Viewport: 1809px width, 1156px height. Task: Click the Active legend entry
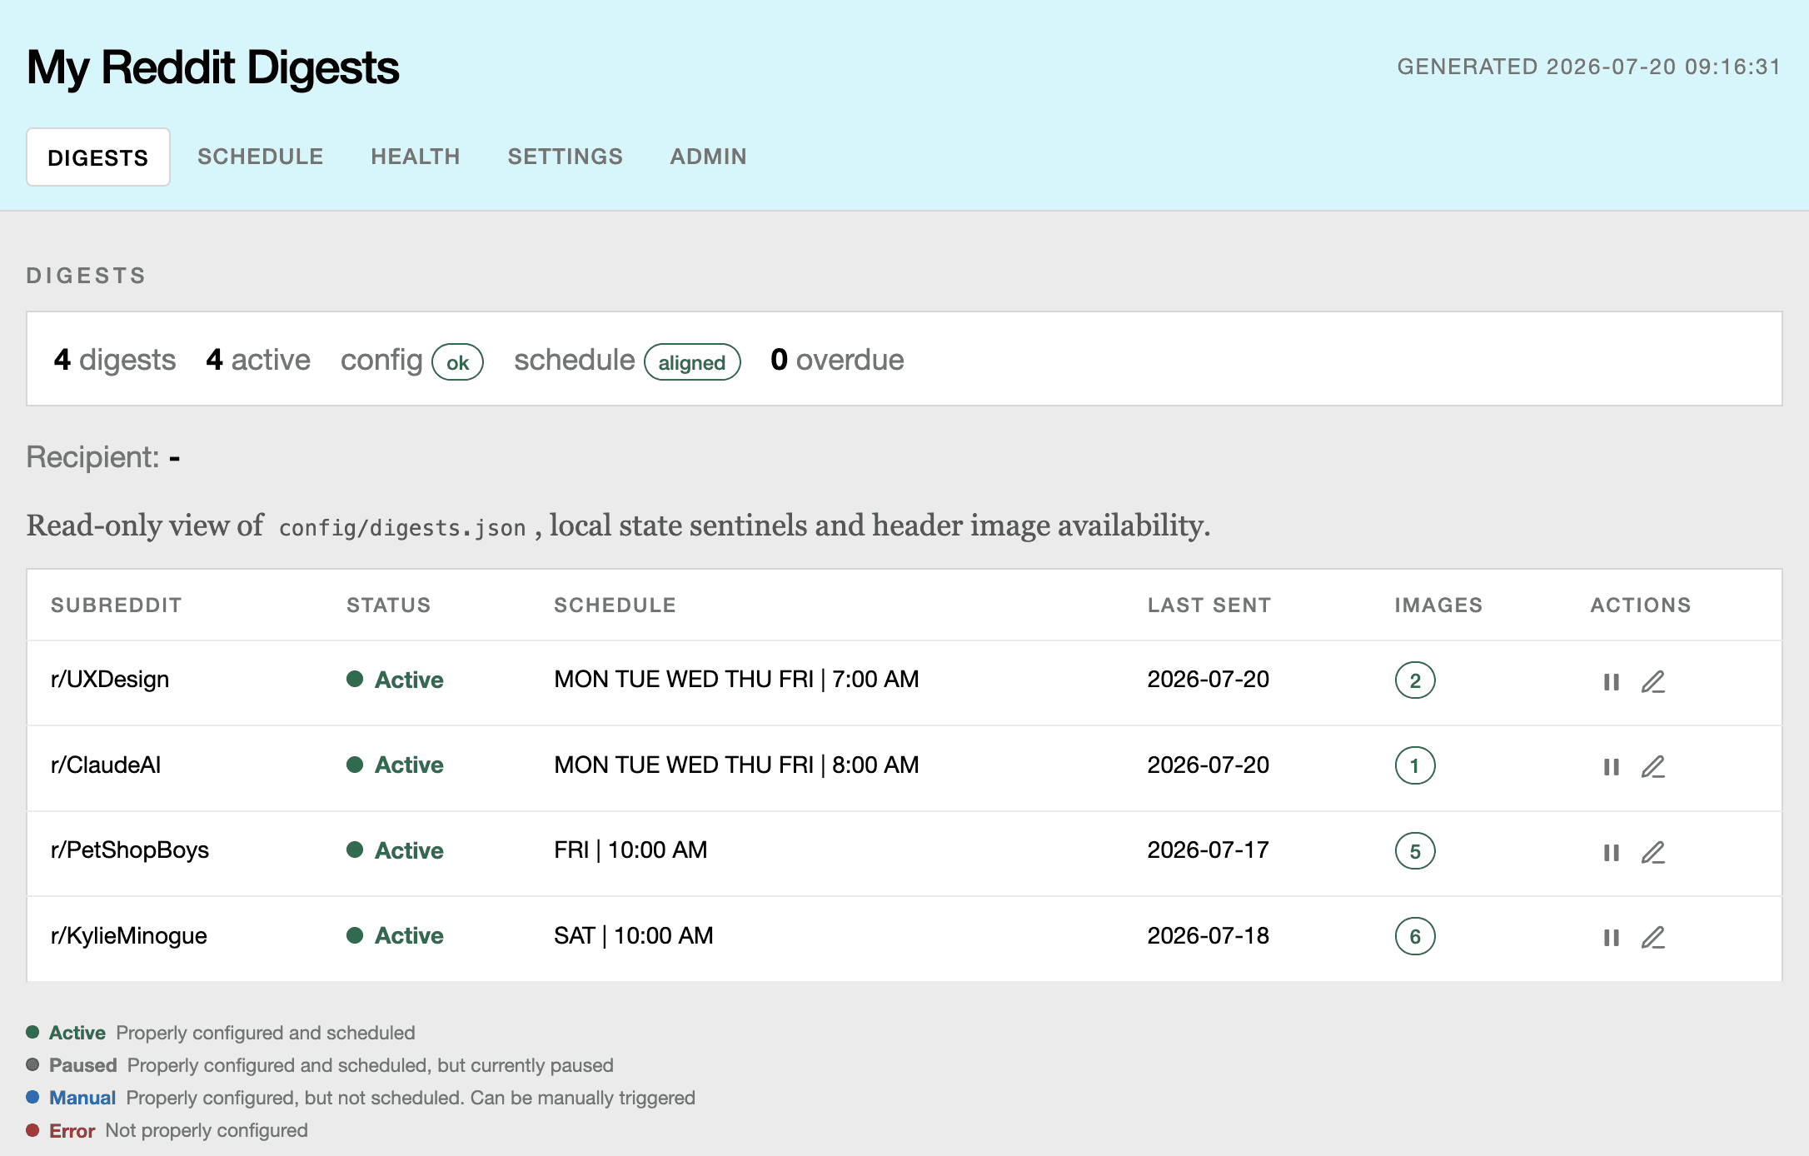click(221, 1033)
